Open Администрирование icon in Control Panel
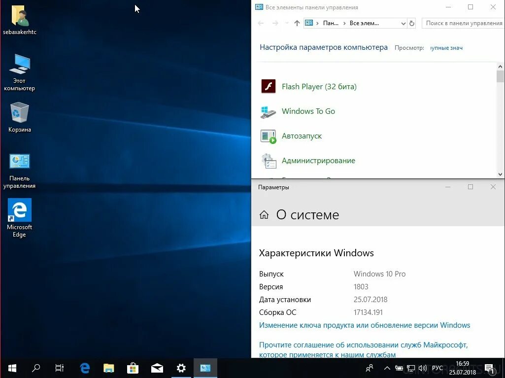Viewport: 505px width, 378px height. point(269,161)
